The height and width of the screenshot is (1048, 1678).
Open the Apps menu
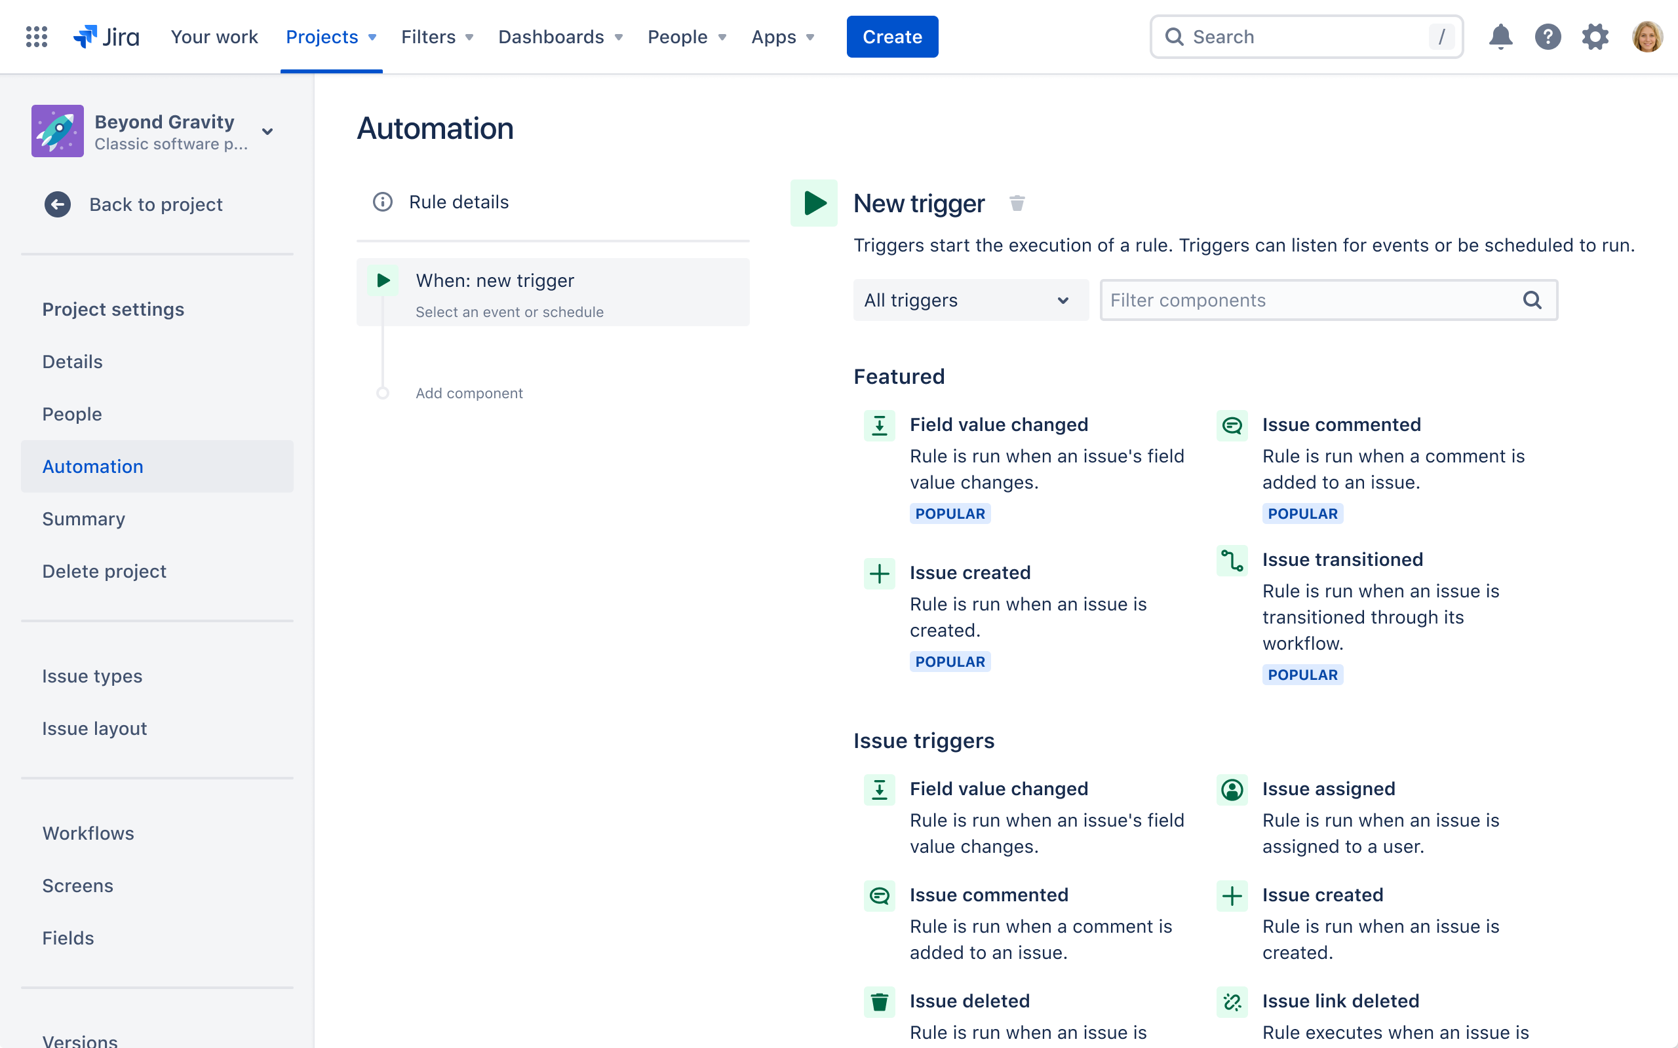click(781, 36)
